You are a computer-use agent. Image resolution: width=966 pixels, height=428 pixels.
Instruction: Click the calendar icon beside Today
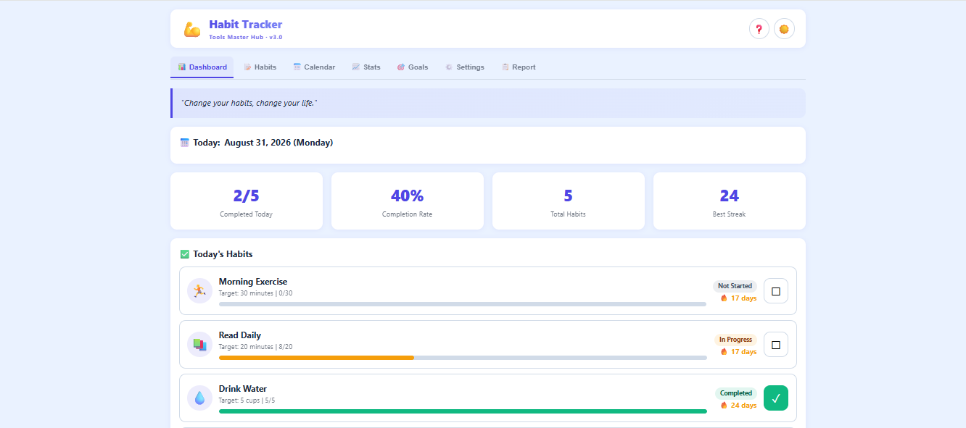[184, 143]
